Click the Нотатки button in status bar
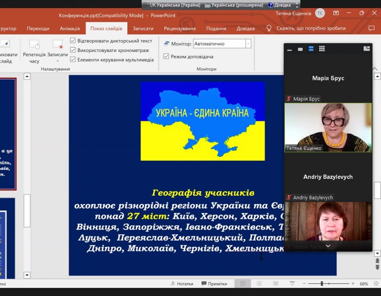This screenshot has width=381, height=296. click(182, 284)
